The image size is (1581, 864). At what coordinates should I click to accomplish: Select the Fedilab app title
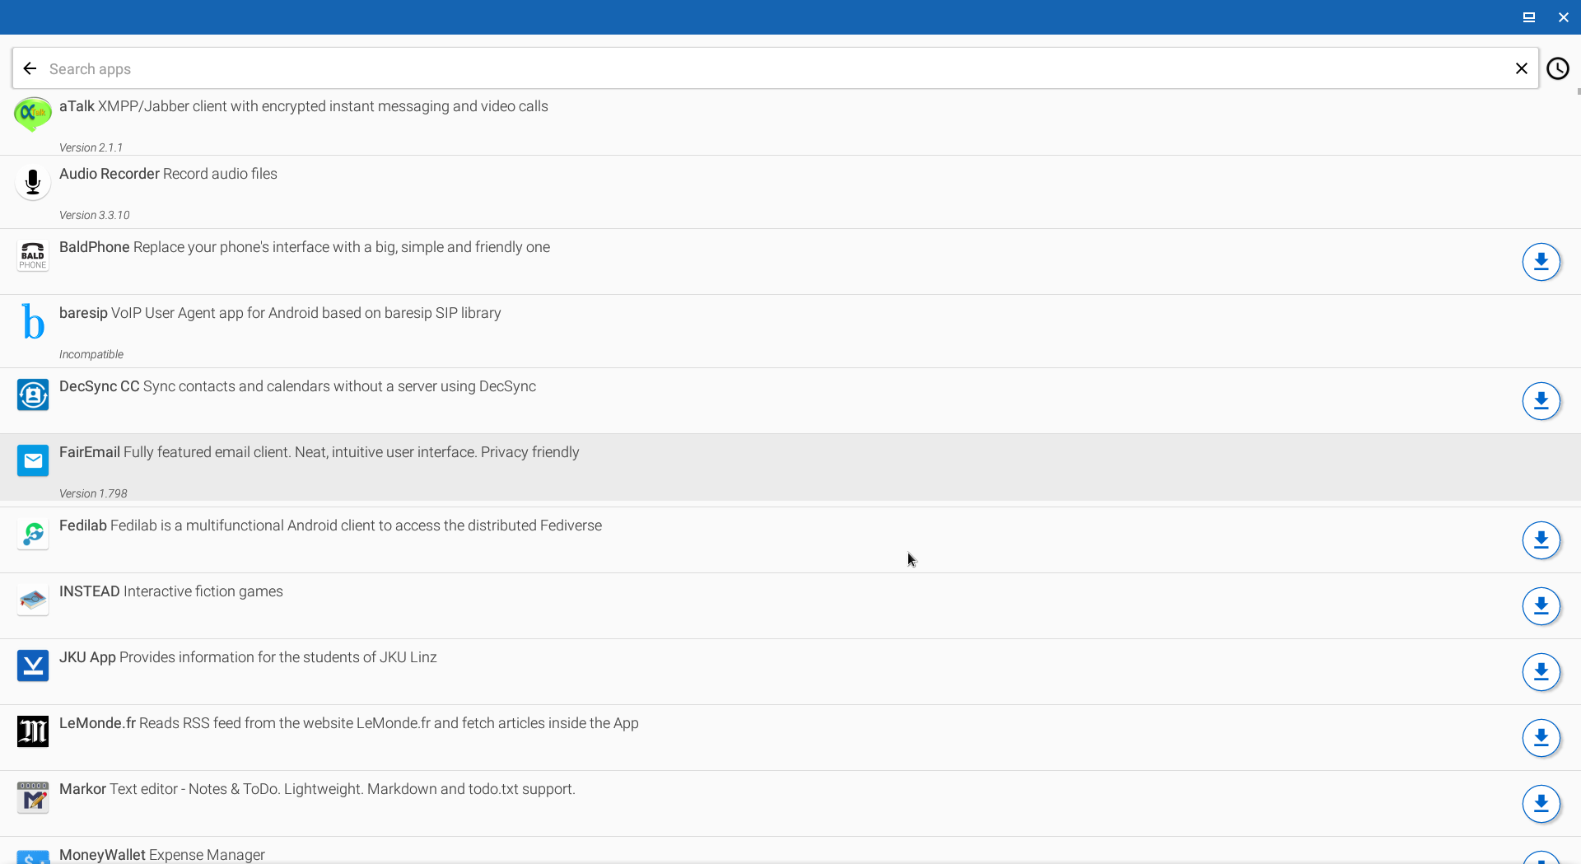click(x=83, y=525)
